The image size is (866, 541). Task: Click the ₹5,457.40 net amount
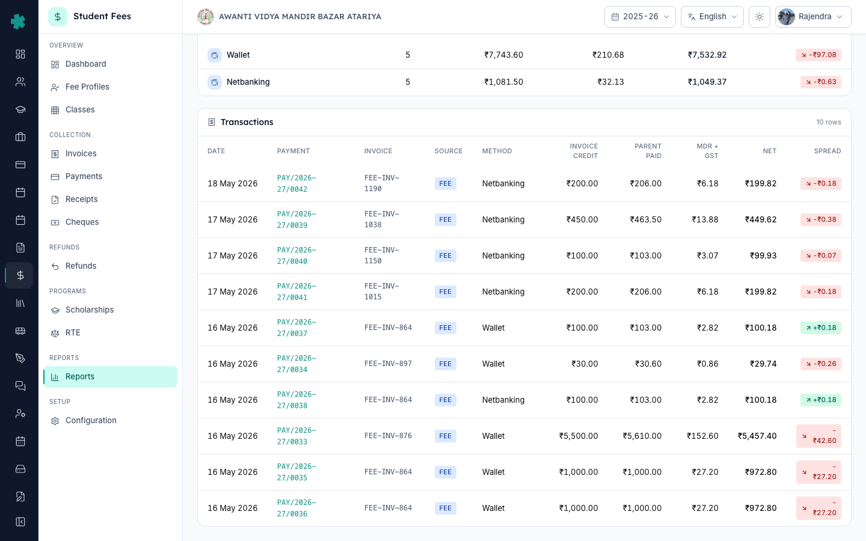[x=757, y=436]
